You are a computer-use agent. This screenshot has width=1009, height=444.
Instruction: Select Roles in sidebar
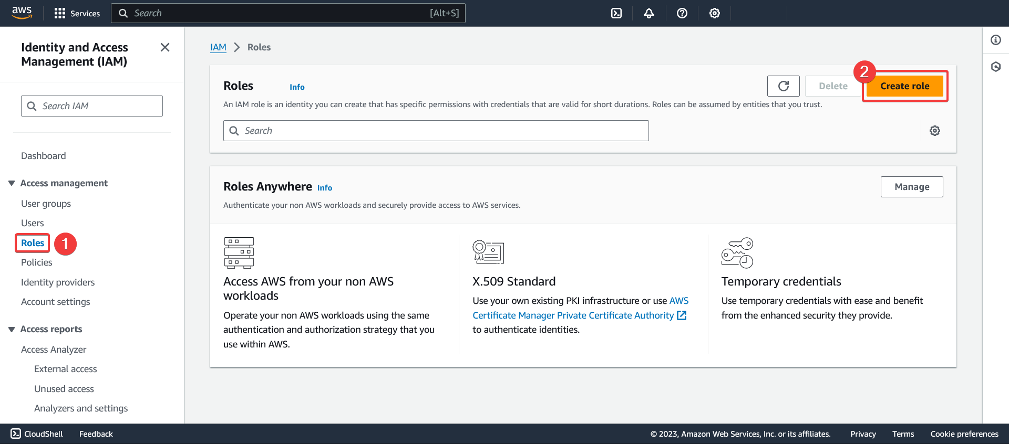point(33,243)
